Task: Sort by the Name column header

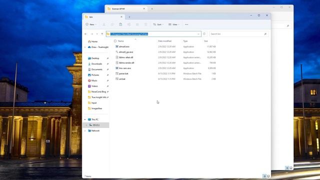Action: click(121, 41)
